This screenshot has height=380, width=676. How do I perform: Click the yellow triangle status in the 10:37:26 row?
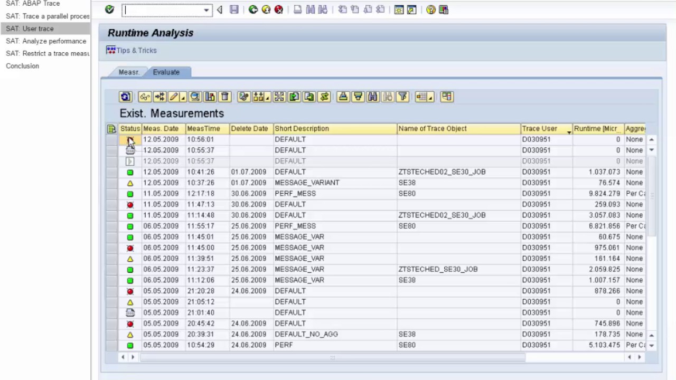pos(130,183)
